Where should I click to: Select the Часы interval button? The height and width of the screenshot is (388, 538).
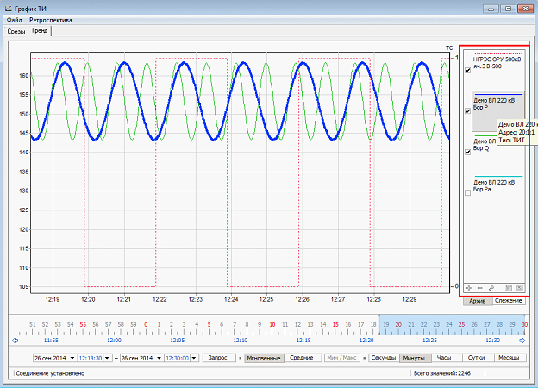tap(443, 357)
